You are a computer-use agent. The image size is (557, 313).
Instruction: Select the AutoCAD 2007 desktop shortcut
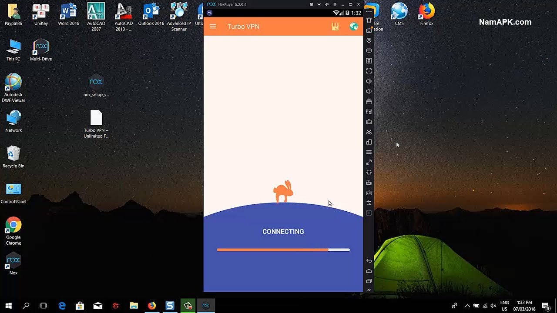(96, 17)
